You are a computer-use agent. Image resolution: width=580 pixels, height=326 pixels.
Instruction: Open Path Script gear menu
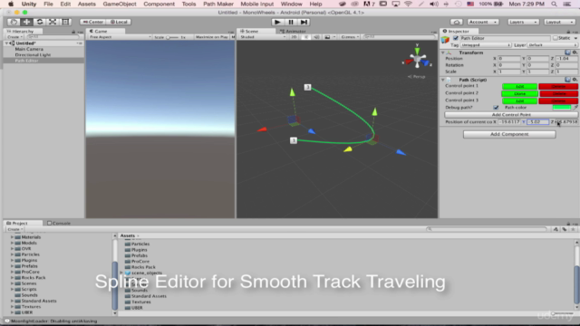pos(575,80)
